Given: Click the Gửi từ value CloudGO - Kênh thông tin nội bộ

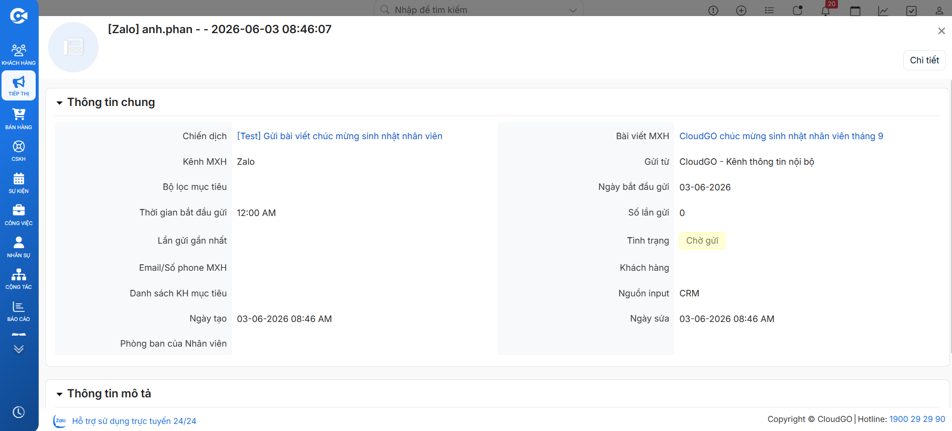Looking at the screenshot, I should click(747, 162).
